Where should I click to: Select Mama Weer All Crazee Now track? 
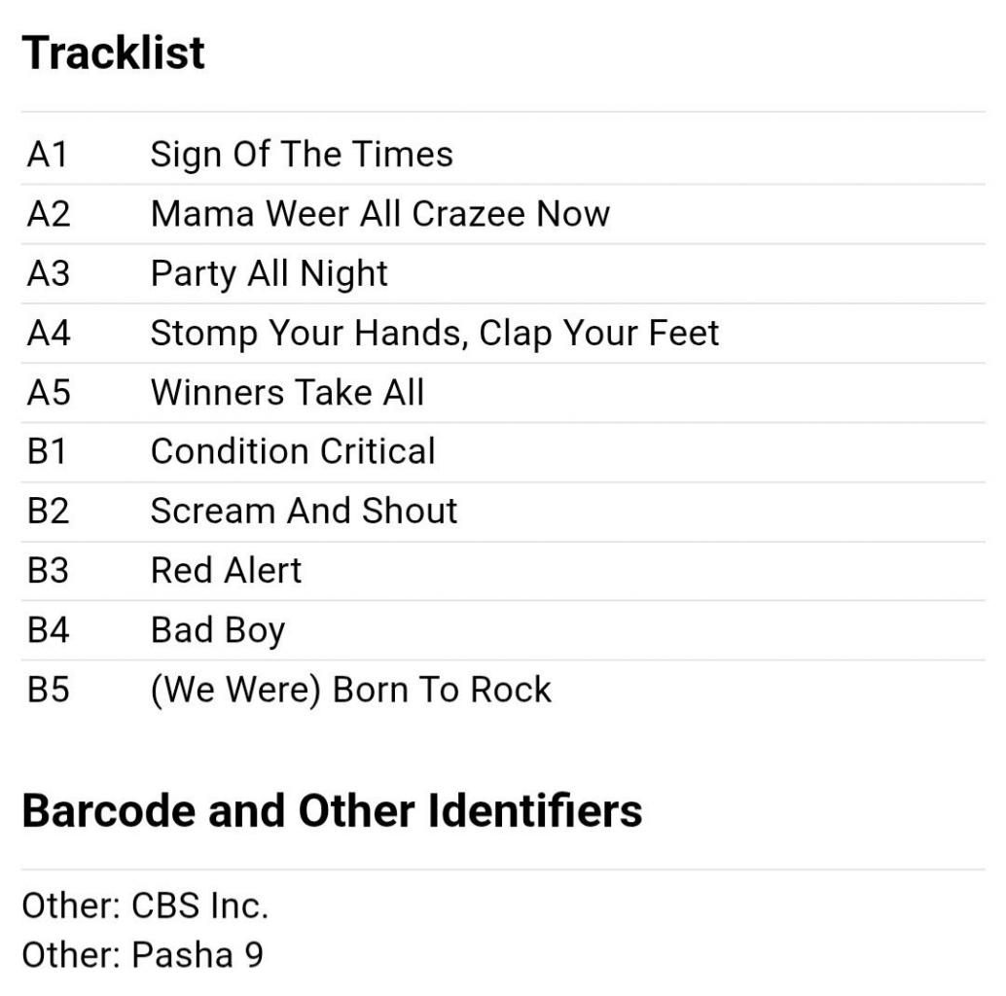pyautogui.click(x=379, y=214)
